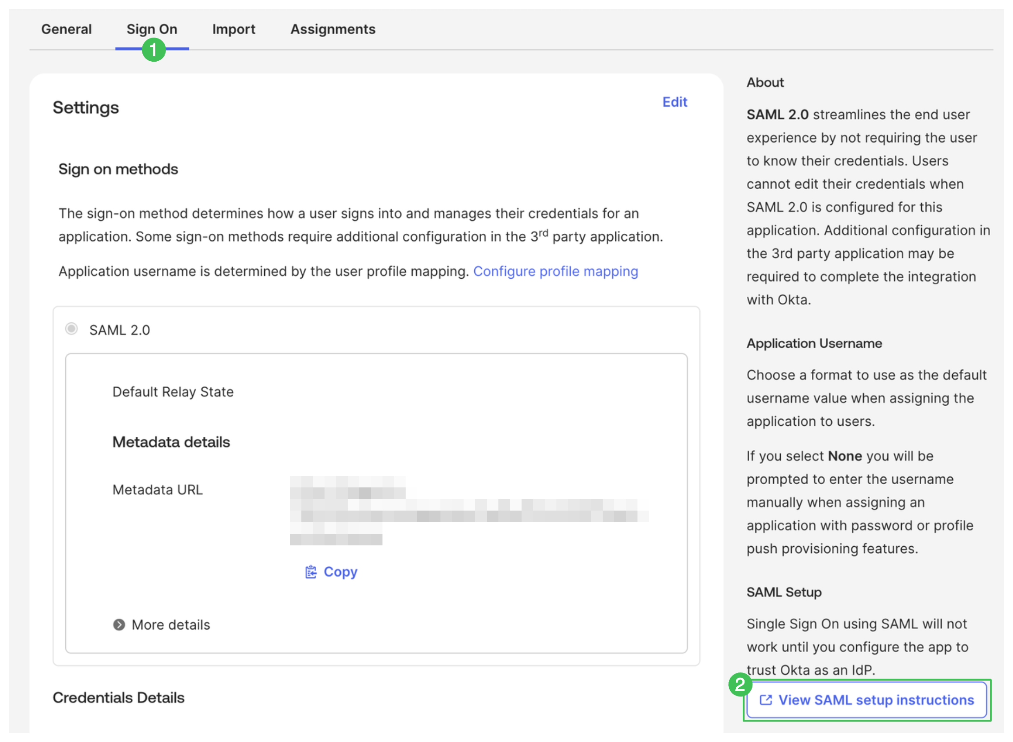Click Edit to modify Settings
Viewport: 1013px width, 742px height.
pyautogui.click(x=675, y=102)
